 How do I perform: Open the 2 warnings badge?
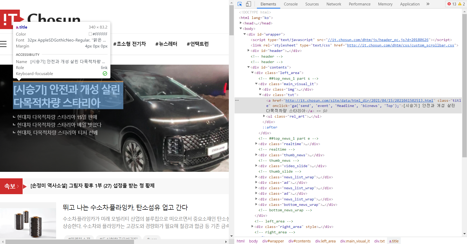tap(462, 4)
